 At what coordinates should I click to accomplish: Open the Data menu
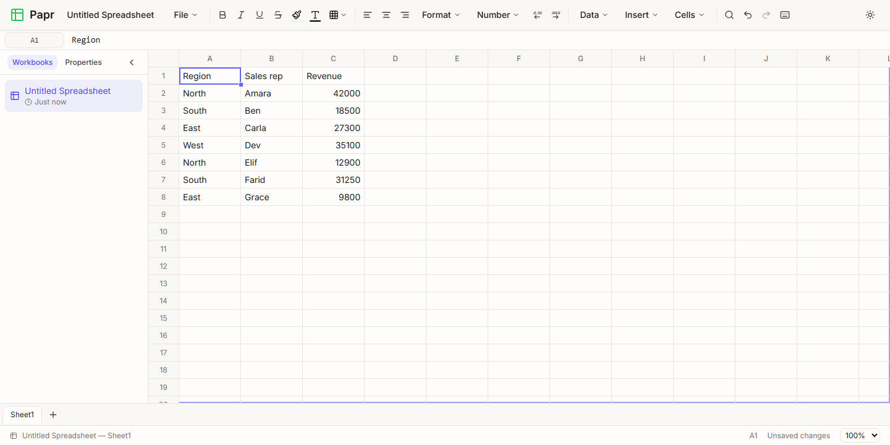coord(593,15)
